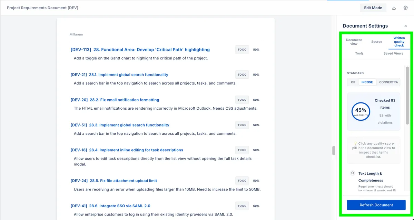Image resolution: width=414 pixels, height=220 pixels.
Task: Turn the quality standard Off
Action: pyautogui.click(x=353, y=82)
